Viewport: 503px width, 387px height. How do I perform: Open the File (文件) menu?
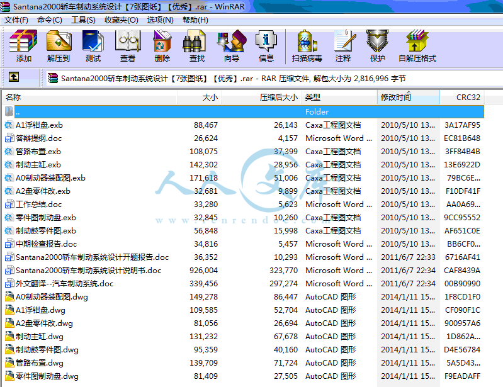[x=16, y=20]
